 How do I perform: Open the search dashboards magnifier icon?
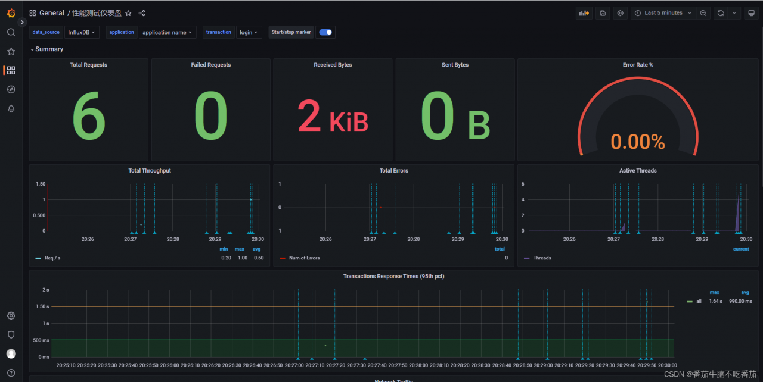tap(11, 32)
